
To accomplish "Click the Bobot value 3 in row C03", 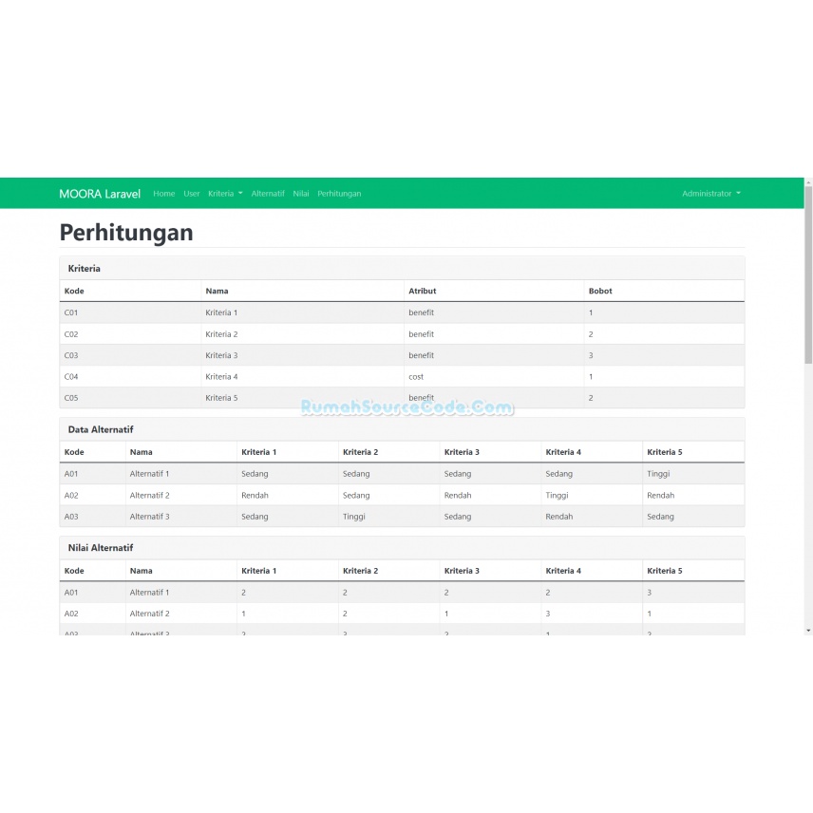I will click(x=591, y=355).
